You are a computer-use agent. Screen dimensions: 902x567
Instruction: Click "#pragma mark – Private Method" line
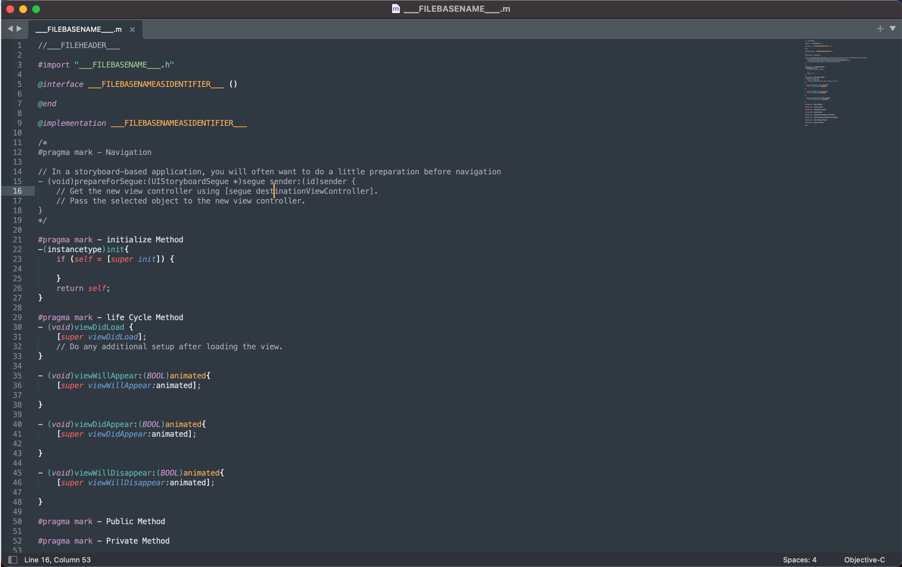coord(104,541)
